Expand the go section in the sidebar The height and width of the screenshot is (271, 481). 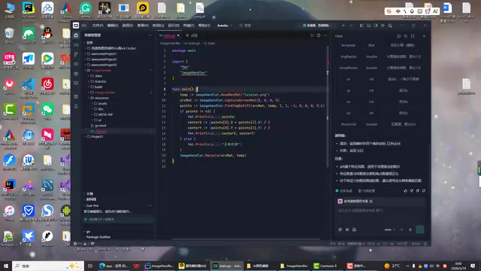point(88,231)
